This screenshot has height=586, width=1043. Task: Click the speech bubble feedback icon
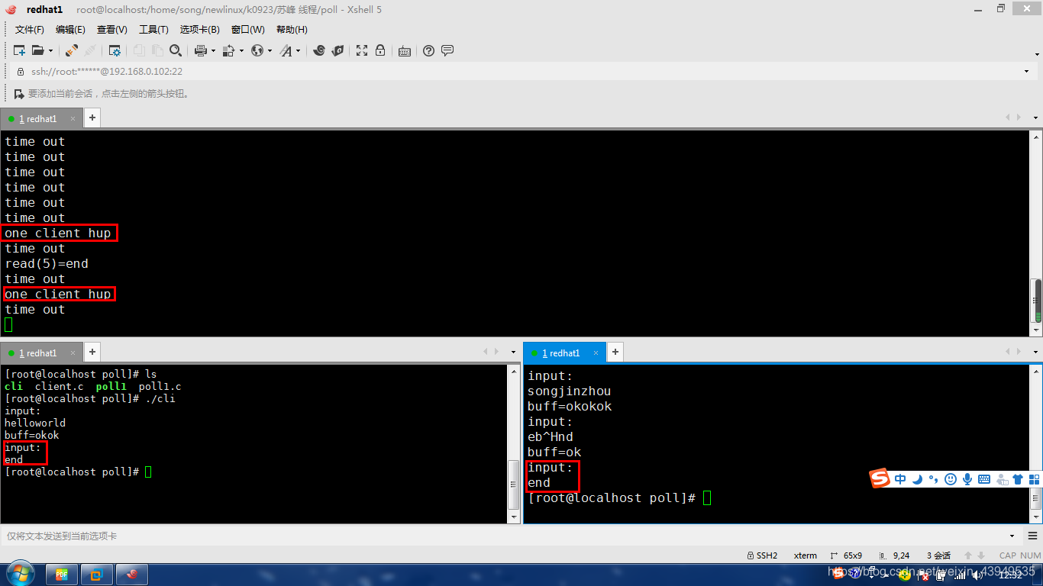(x=447, y=50)
